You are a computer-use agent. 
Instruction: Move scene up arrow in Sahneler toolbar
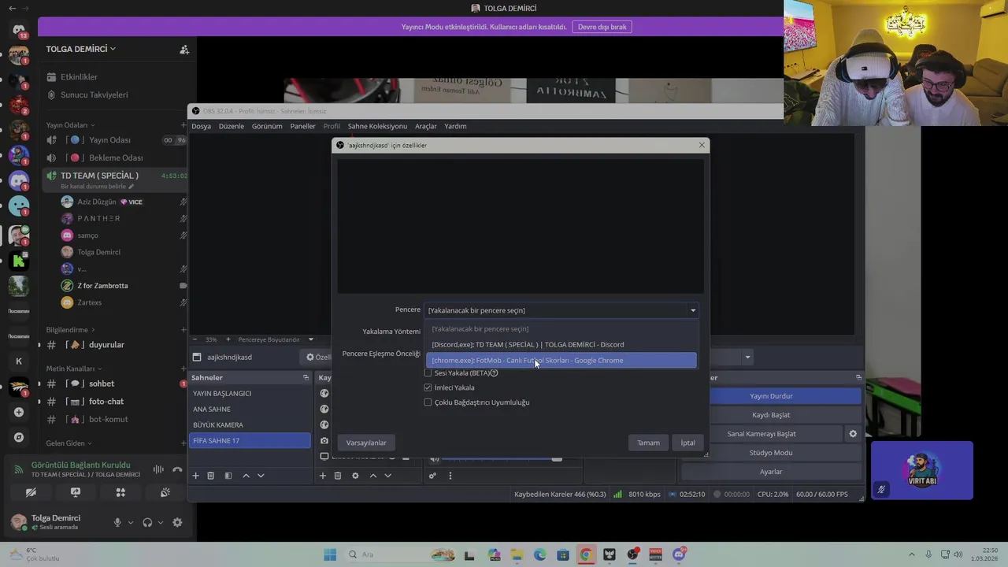pyautogui.click(x=246, y=476)
